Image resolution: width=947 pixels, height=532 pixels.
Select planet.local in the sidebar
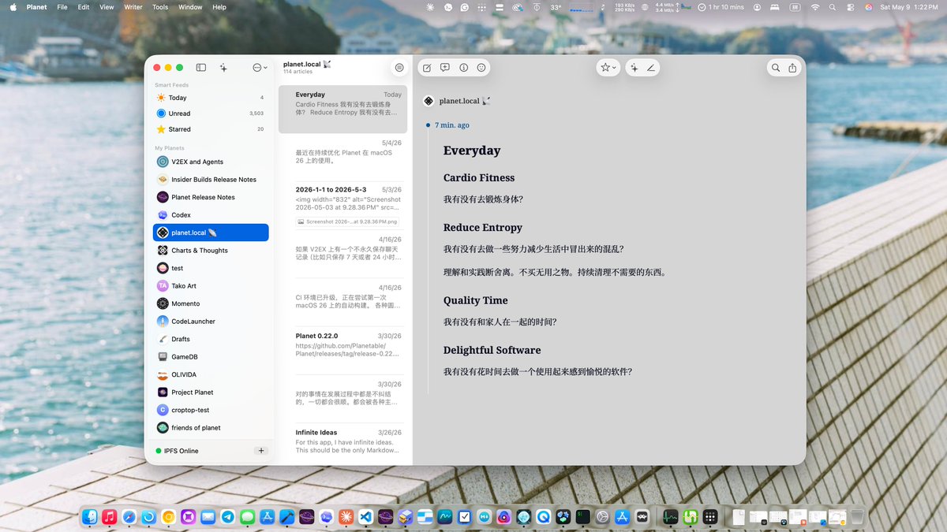coord(211,233)
